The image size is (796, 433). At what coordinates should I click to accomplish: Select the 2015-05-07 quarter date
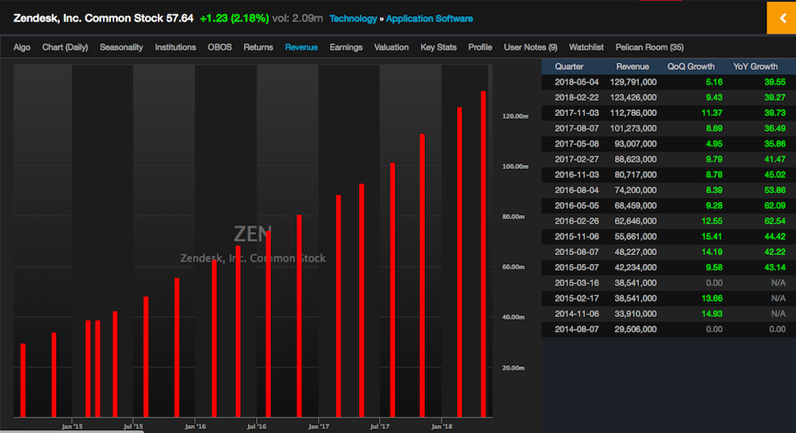(577, 267)
